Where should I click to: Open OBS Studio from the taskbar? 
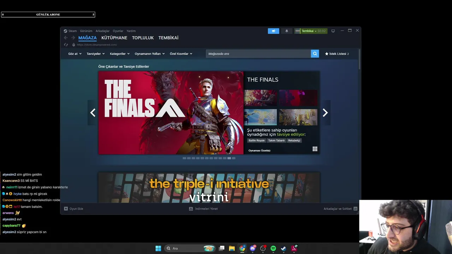point(263,248)
